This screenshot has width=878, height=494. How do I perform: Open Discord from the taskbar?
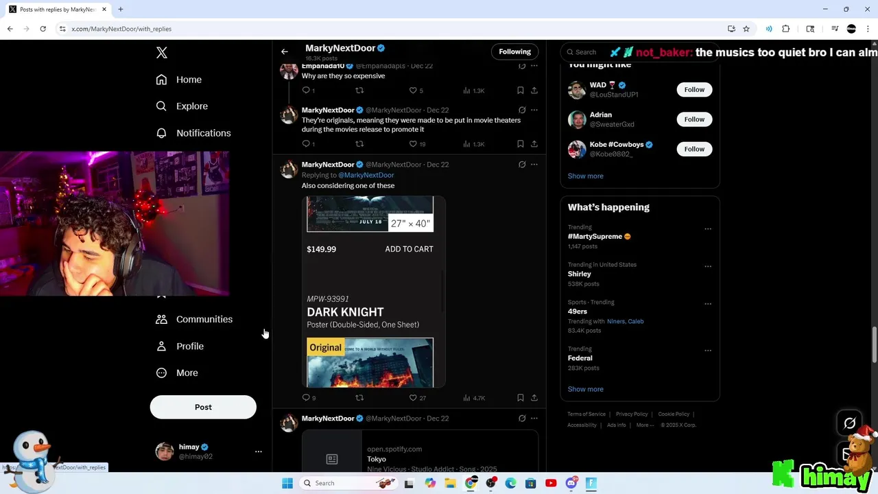click(x=571, y=483)
